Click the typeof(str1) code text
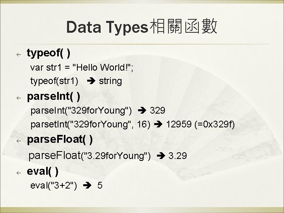 tap(54, 81)
